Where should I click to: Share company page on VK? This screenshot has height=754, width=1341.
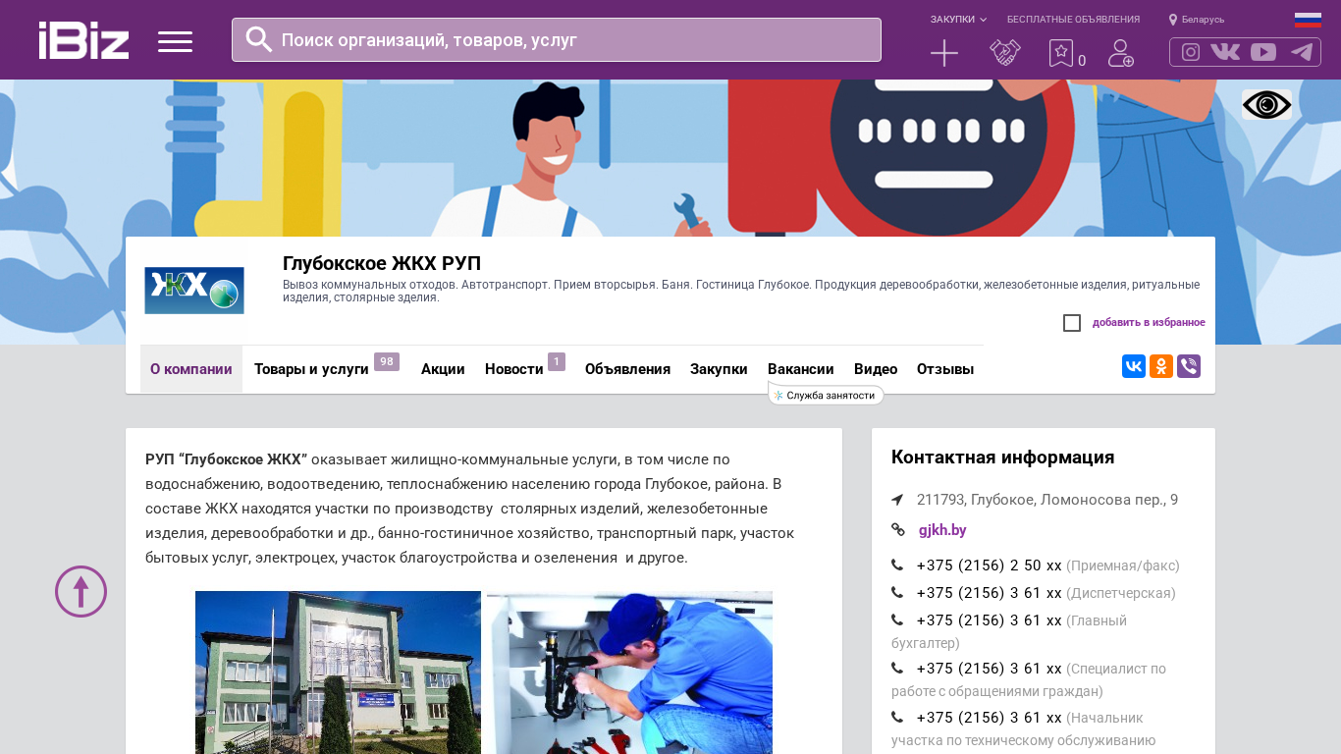pos(1134,366)
